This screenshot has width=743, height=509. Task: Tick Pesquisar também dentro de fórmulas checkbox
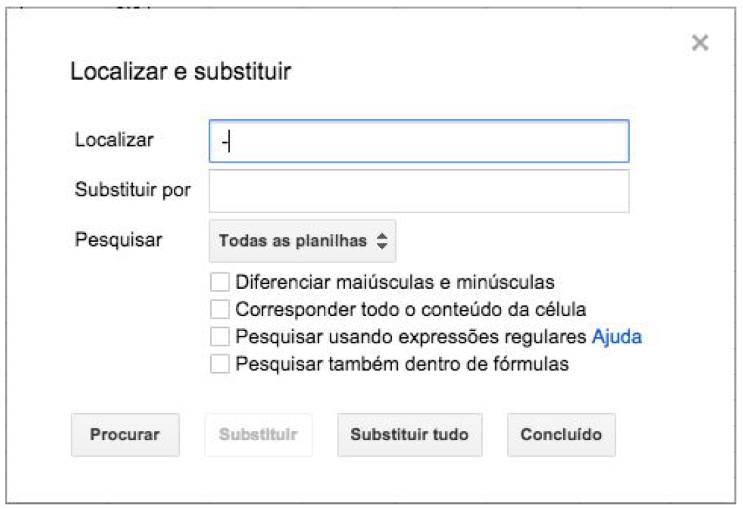(219, 364)
